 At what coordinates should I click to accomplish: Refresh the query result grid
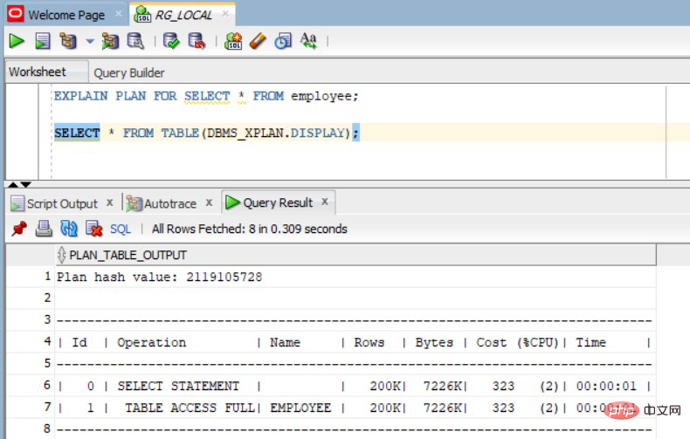(69, 229)
